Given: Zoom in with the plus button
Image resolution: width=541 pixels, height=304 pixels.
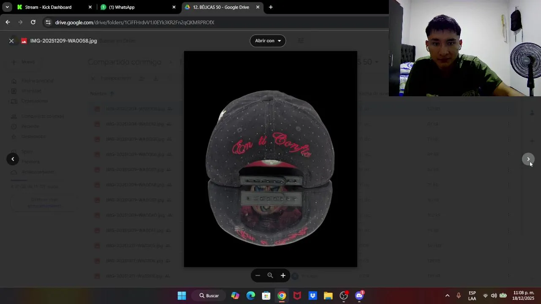Looking at the screenshot, I should (x=283, y=275).
